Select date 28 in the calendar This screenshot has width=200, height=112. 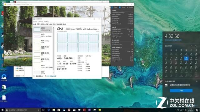point(176,71)
